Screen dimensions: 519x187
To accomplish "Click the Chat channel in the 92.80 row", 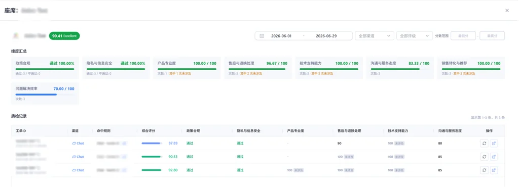I will pyautogui.click(x=78, y=170).
